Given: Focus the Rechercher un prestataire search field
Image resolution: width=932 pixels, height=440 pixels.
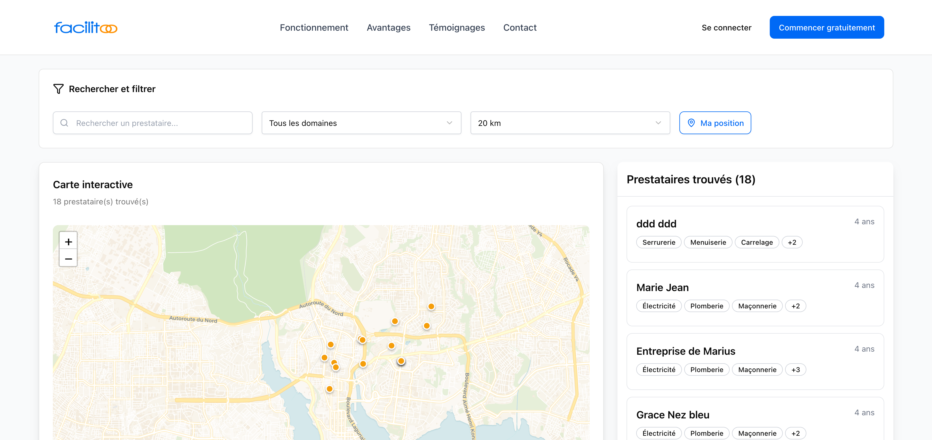Looking at the screenshot, I should [159, 123].
